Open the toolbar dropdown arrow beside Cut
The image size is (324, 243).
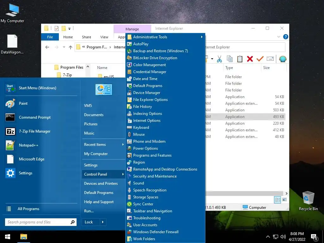(212, 59)
